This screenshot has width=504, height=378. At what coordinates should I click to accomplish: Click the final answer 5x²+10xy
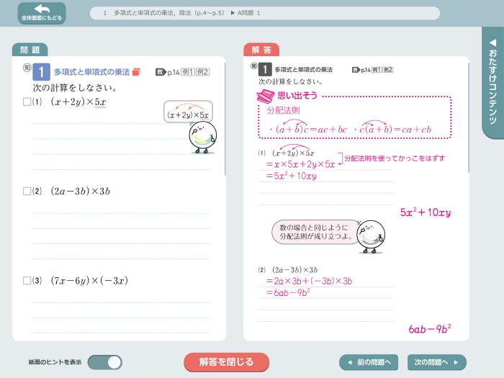point(426,212)
